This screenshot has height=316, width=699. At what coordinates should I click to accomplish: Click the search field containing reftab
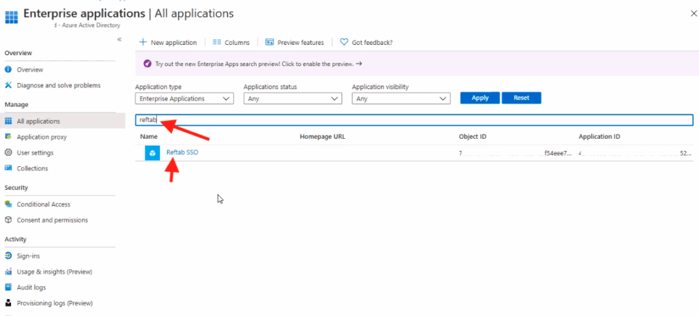click(410, 120)
